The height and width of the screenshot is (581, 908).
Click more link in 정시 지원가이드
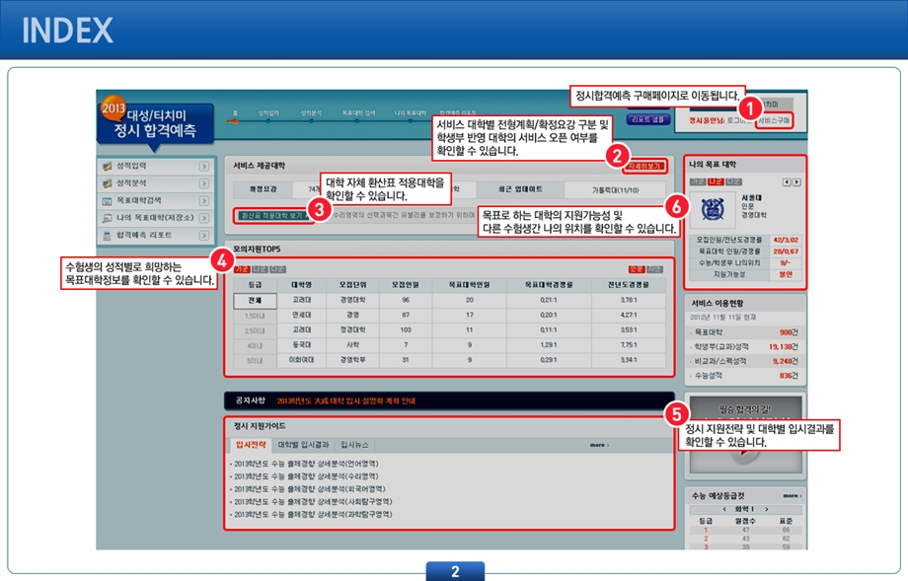599,445
